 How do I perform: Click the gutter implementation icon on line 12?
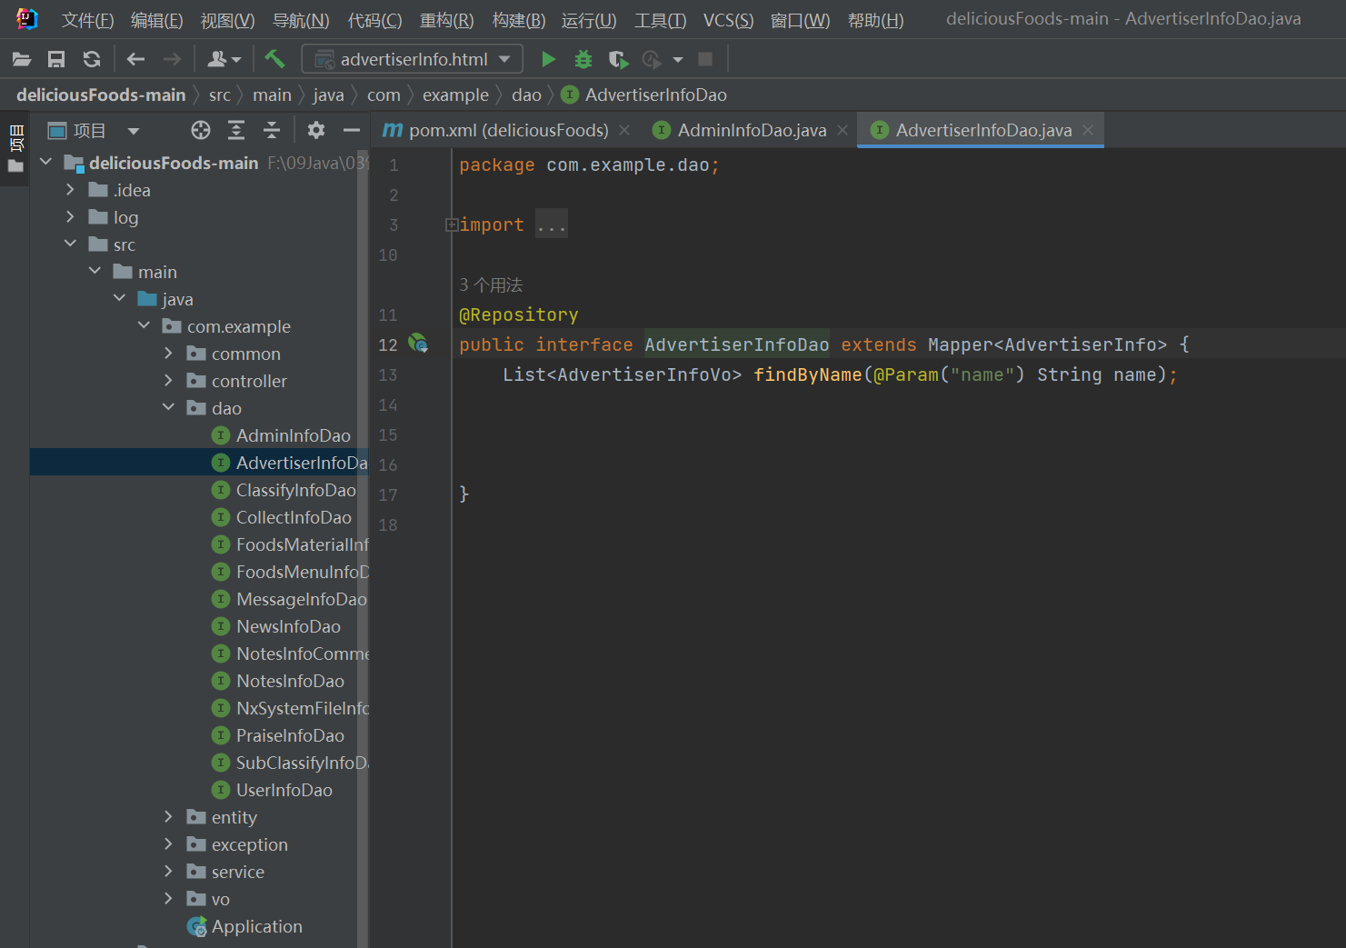point(417,344)
